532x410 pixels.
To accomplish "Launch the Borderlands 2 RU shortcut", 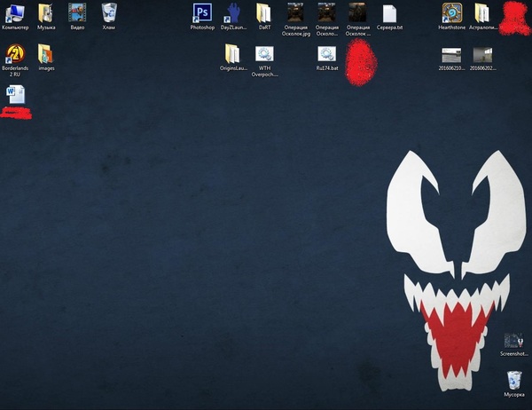I will 15,53.
